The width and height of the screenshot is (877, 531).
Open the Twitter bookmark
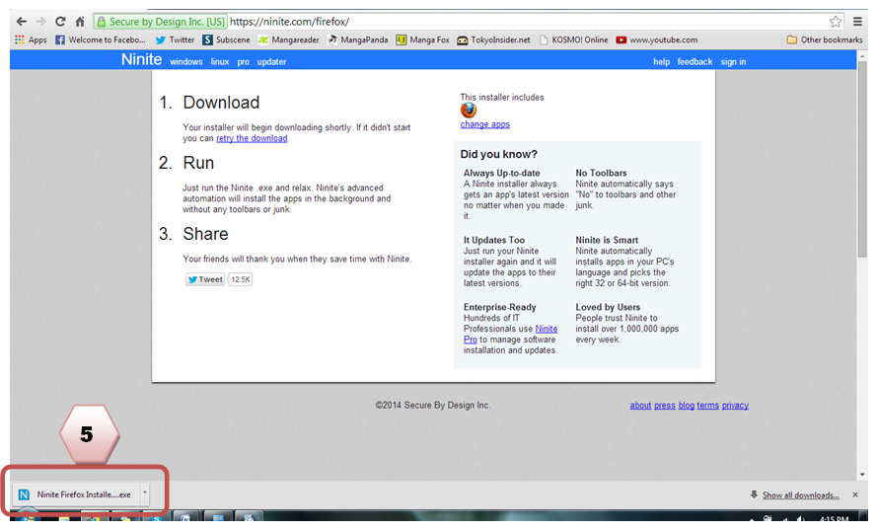point(175,39)
